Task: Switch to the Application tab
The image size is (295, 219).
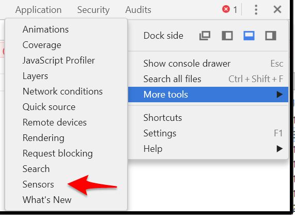Action: [38, 10]
